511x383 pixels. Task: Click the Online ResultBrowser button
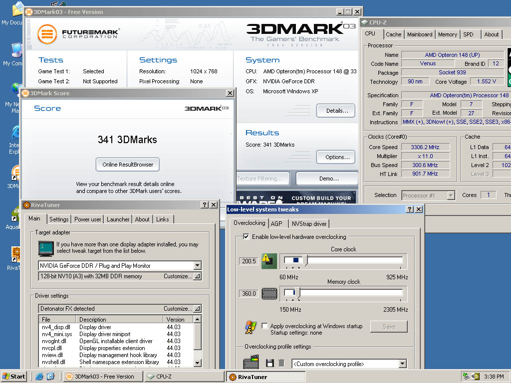[128, 165]
